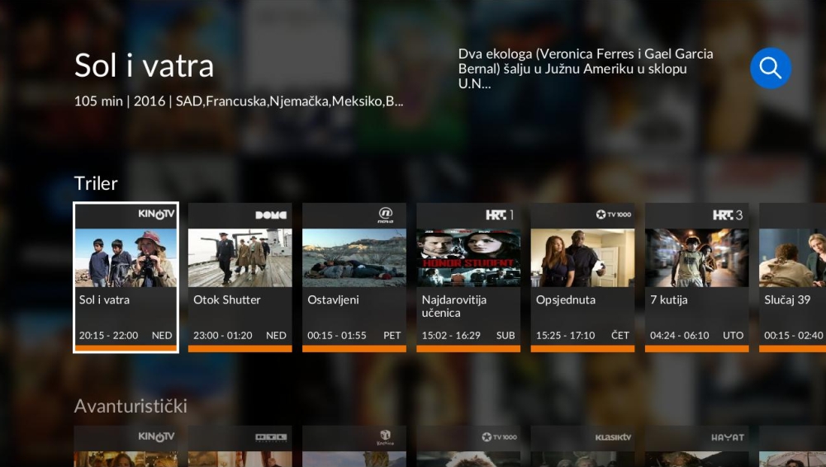
Task: Click 23:00 - 01:20 time on Otok Shutter
Action: coord(223,335)
